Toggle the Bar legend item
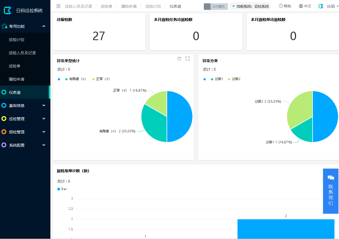Screen dimensions: 339x239 click(x=62, y=189)
